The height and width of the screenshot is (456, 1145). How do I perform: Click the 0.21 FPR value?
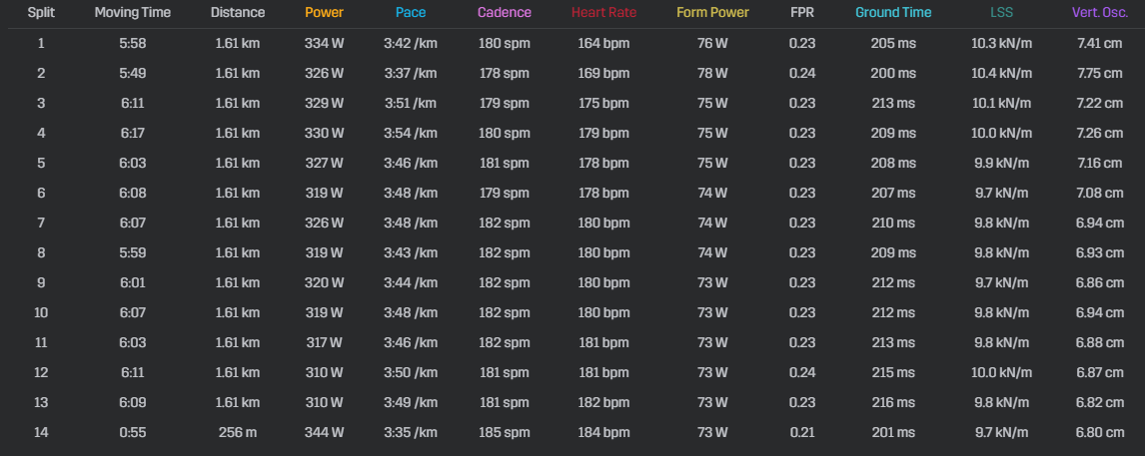[x=801, y=433]
